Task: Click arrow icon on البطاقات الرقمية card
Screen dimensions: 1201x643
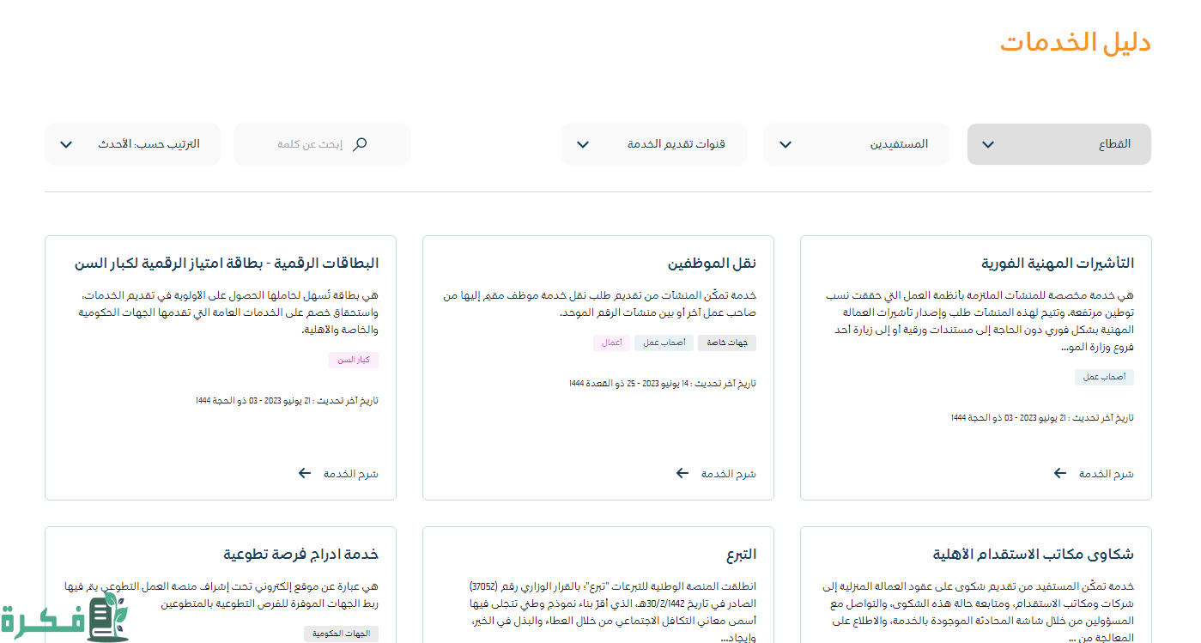Action: (x=305, y=473)
